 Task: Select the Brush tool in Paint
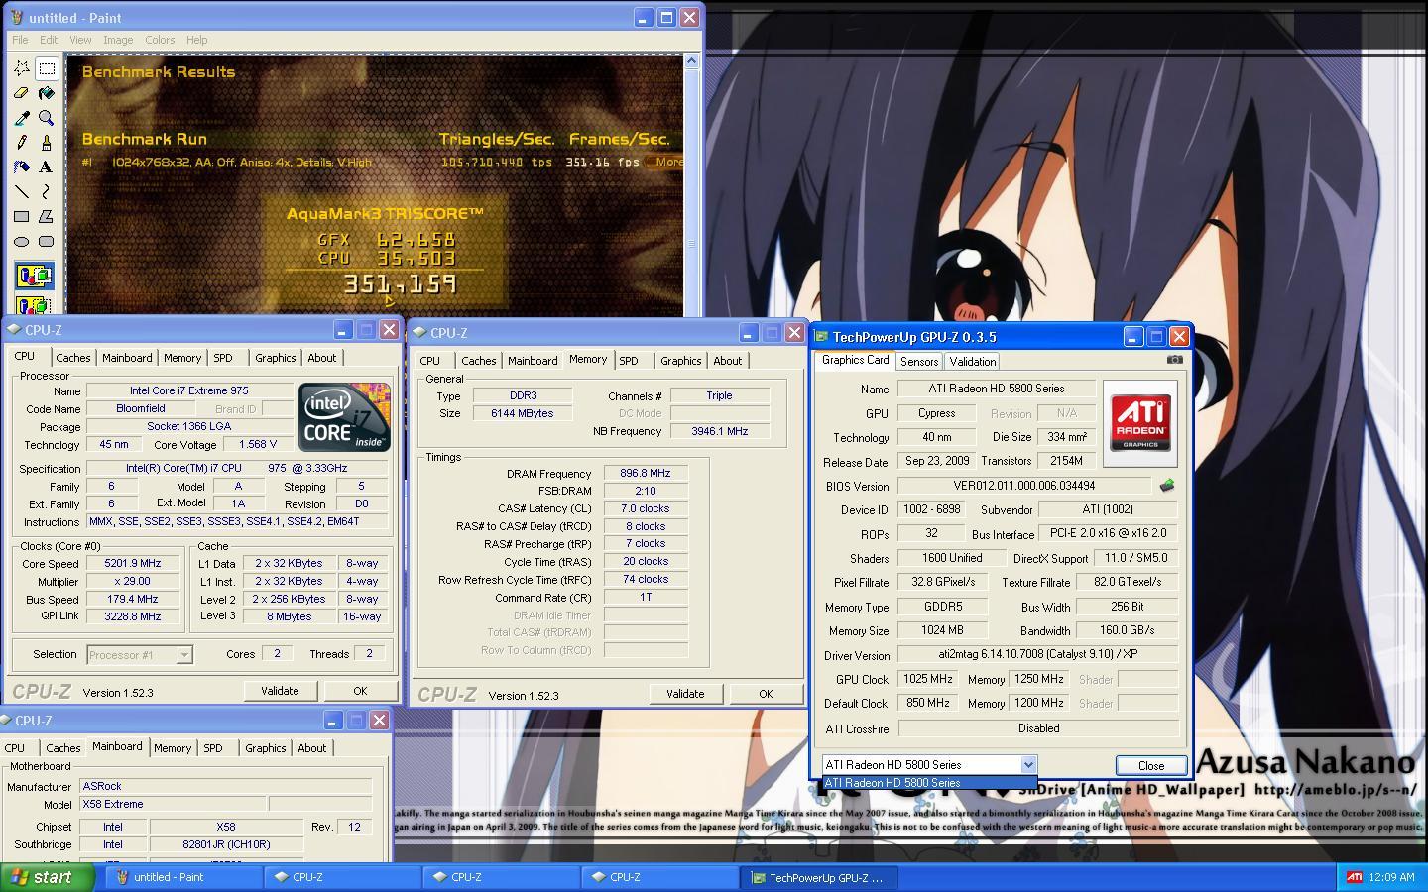tap(47, 143)
